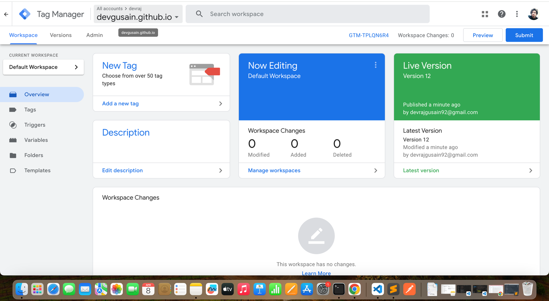Click the blue Submit button
Image resolution: width=549 pixels, height=301 pixels.
[x=524, y=35]
